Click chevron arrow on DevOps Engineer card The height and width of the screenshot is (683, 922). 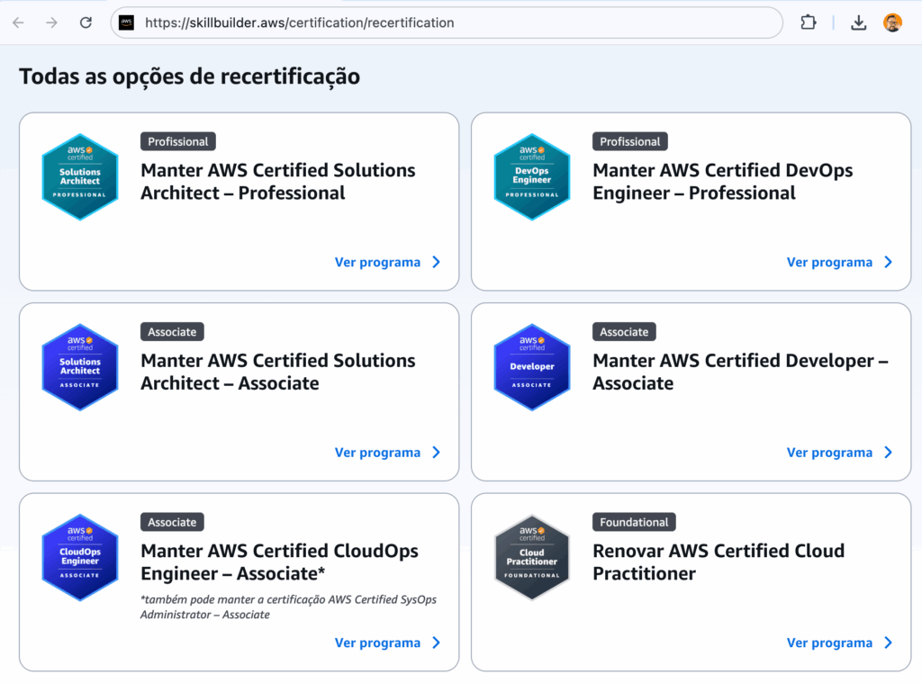[889, 262]
